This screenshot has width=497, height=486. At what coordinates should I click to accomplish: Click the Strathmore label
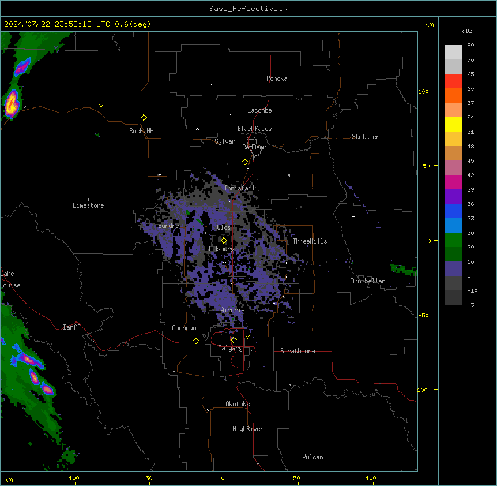[x=298, y=351]
